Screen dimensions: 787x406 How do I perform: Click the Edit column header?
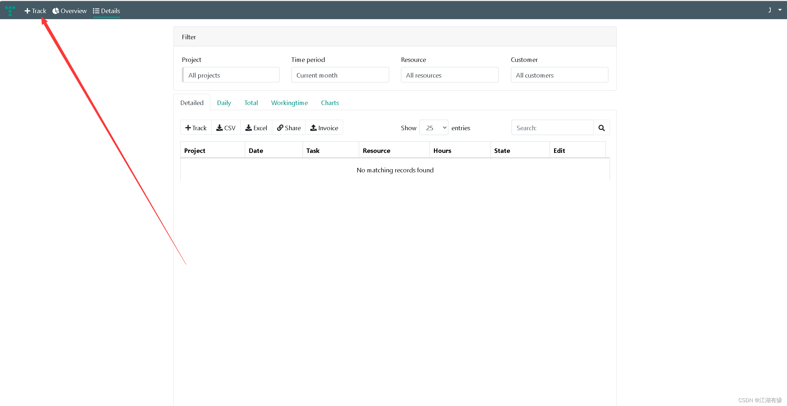(578, 150)
